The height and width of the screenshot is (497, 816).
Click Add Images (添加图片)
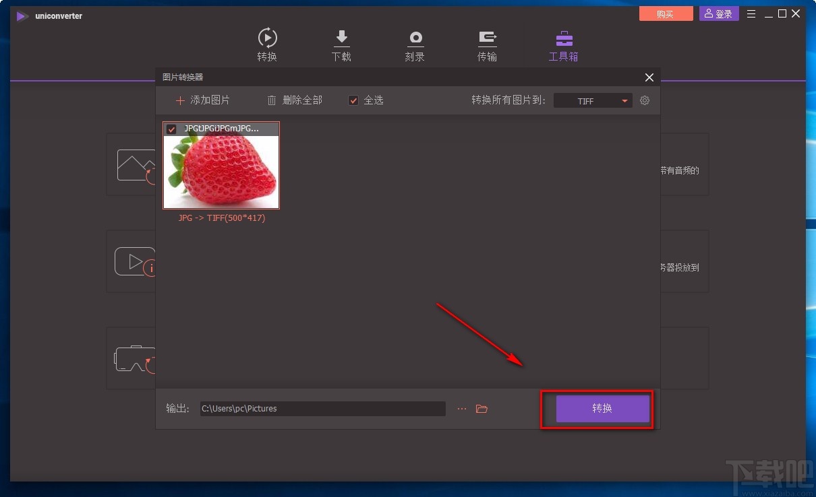202,100
